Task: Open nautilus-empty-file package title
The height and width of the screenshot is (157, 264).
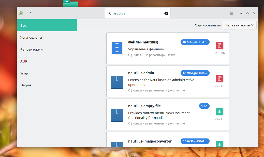Action: click(144, 106)
